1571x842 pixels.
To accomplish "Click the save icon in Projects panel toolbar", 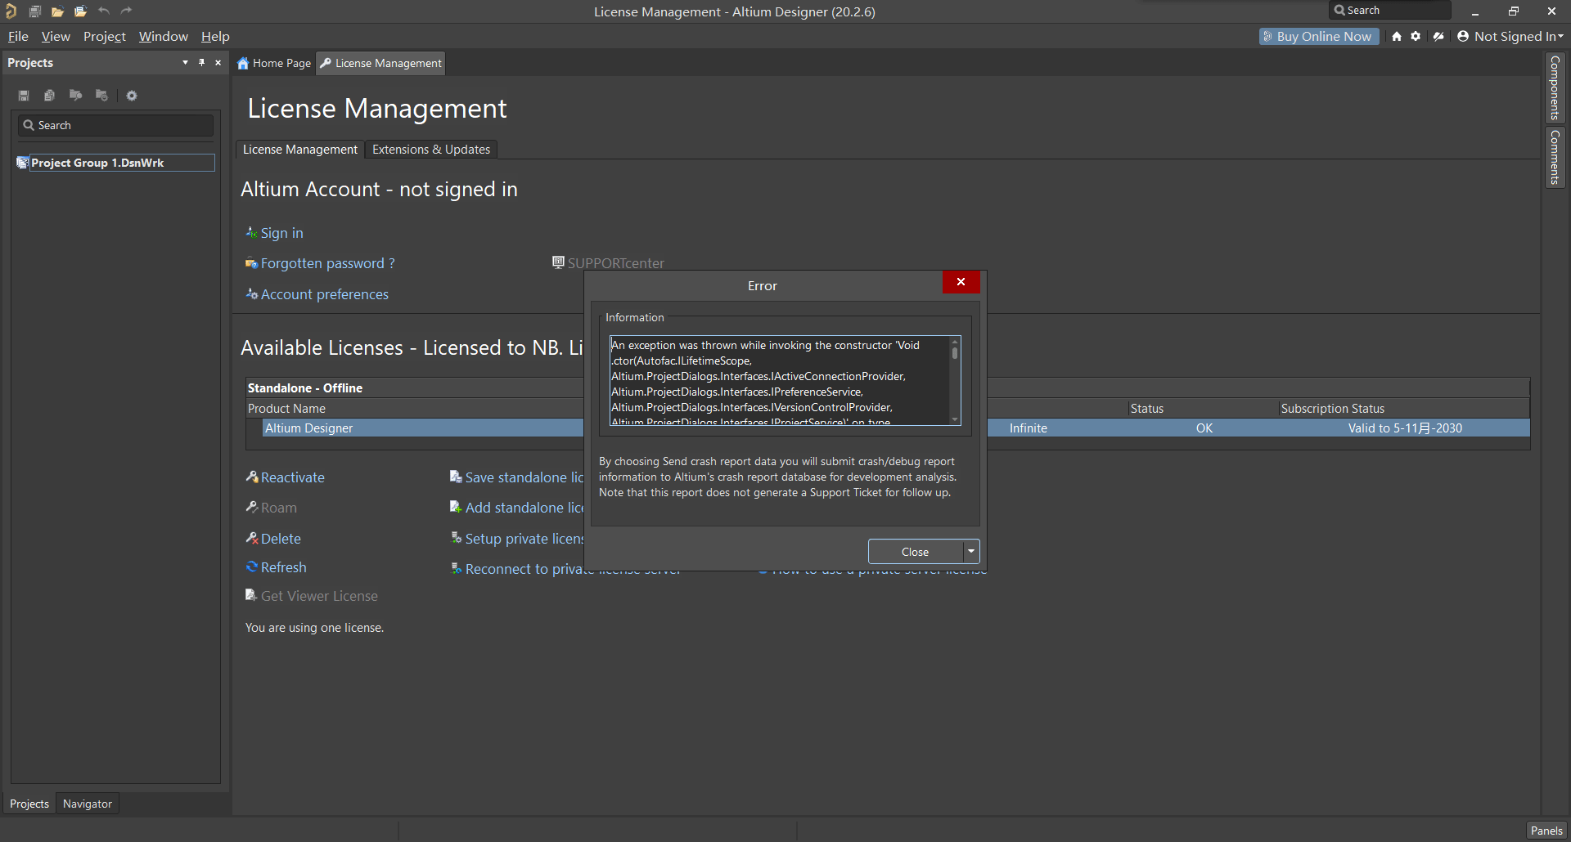I will (x=24, y=96).
